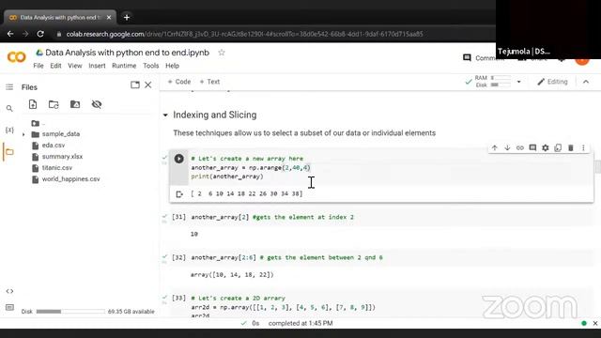Open the Tools menu

coord(150,66)
